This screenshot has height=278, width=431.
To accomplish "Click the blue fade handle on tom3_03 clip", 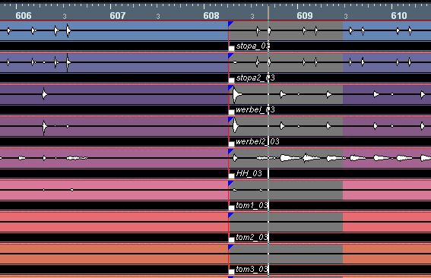I will 230,247.
